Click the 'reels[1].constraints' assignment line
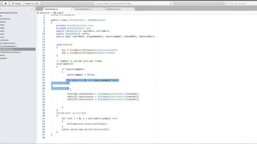 coord(103,97)
